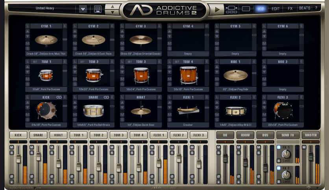Open the E edit button on CYM 1
This screenshot has height=190, width=329.
coord(65,26)
